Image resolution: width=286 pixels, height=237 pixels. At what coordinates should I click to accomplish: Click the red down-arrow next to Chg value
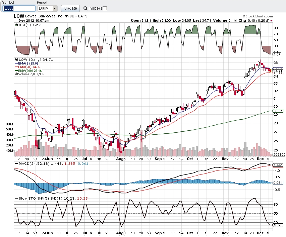pyautogui.click(x=271, y=21)
